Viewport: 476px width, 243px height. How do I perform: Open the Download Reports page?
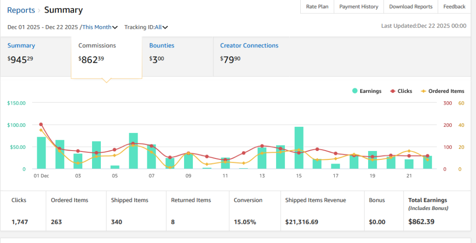[410, 7]
